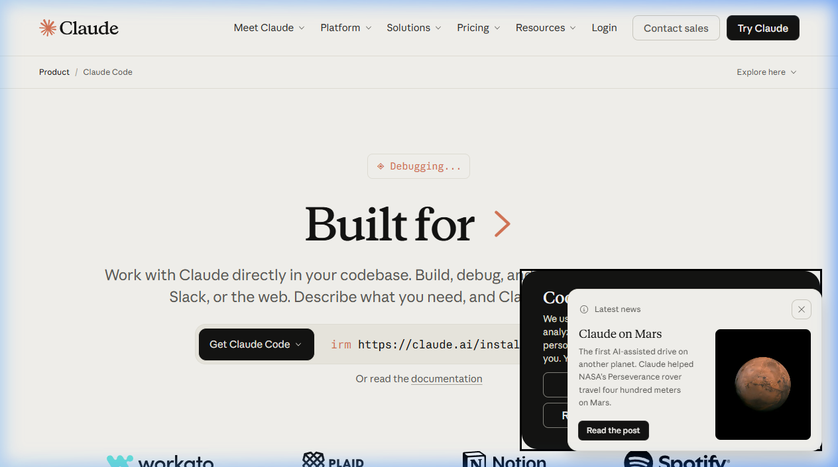Click the Mars planet thumbnail

pos(762,384)
